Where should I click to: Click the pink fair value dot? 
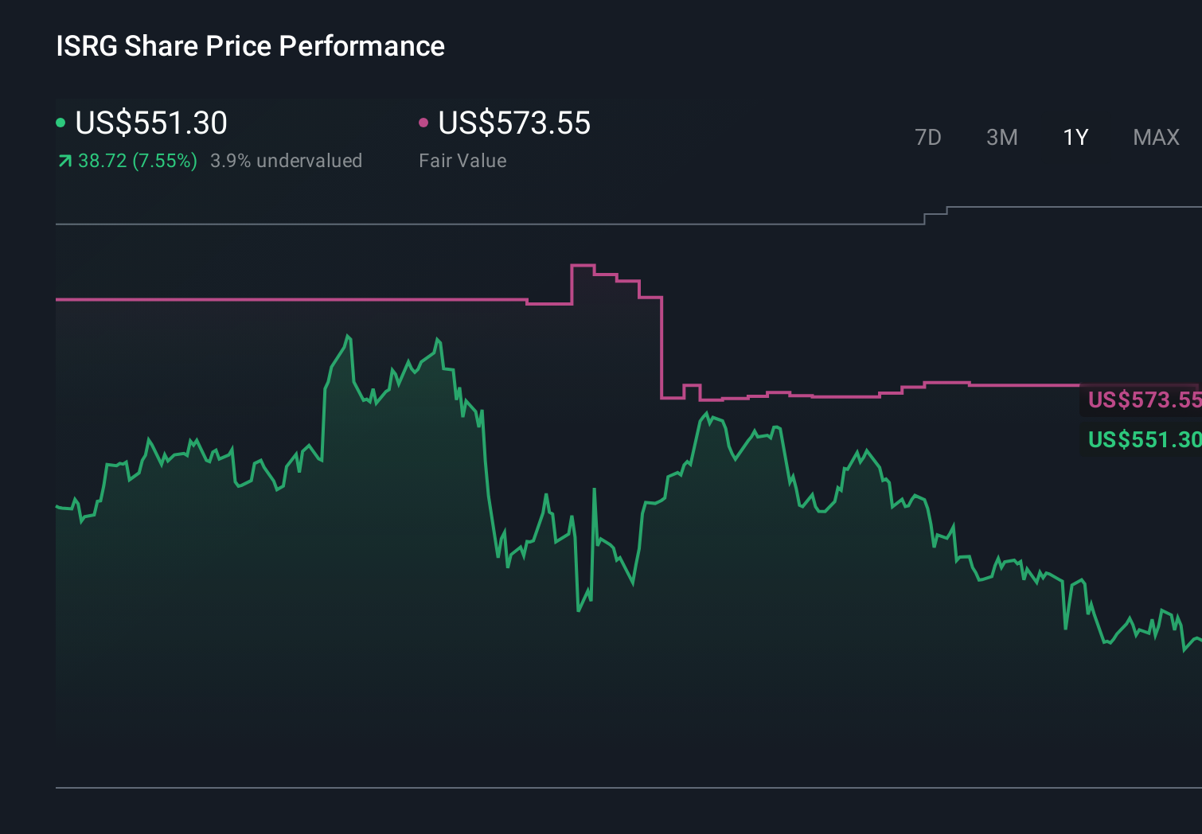[x=423, y=123]
